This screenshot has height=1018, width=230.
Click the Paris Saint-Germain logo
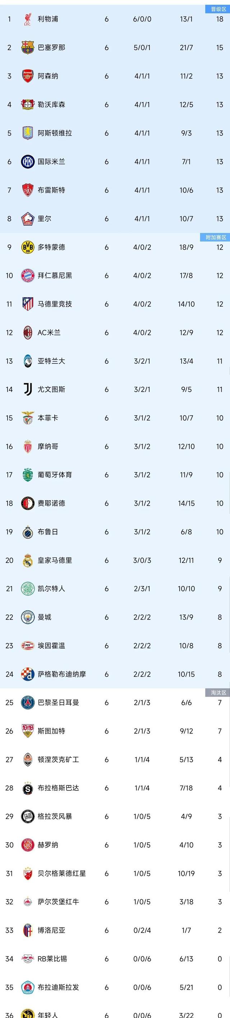[28, 702]
